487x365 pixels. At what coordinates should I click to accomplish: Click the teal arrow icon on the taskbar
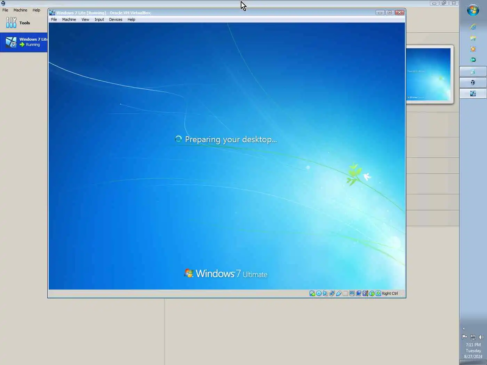pyautogui.click(x=473, y=60)
